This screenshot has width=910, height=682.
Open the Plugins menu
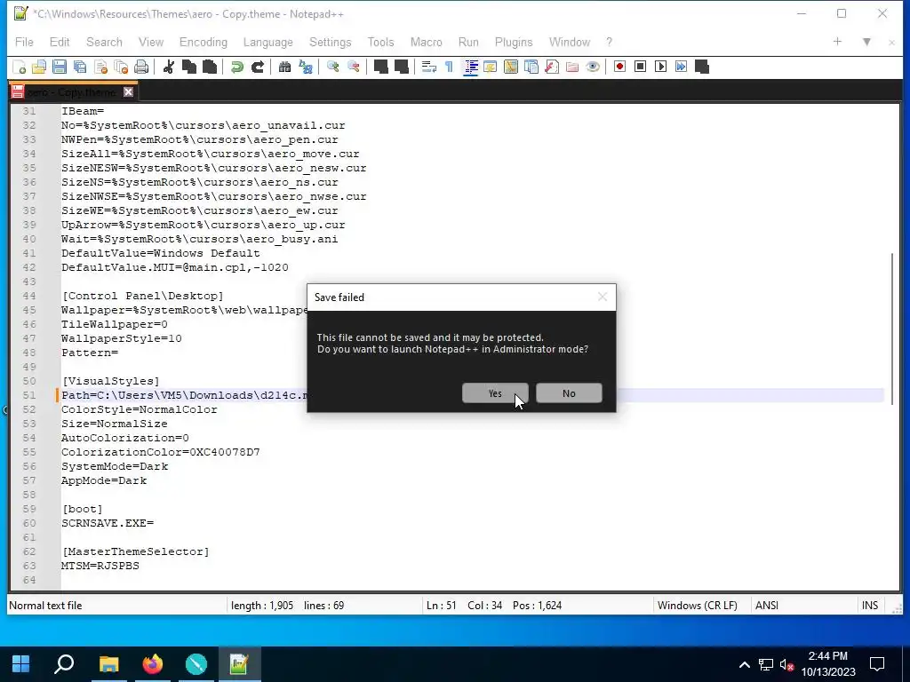[514, 43]
